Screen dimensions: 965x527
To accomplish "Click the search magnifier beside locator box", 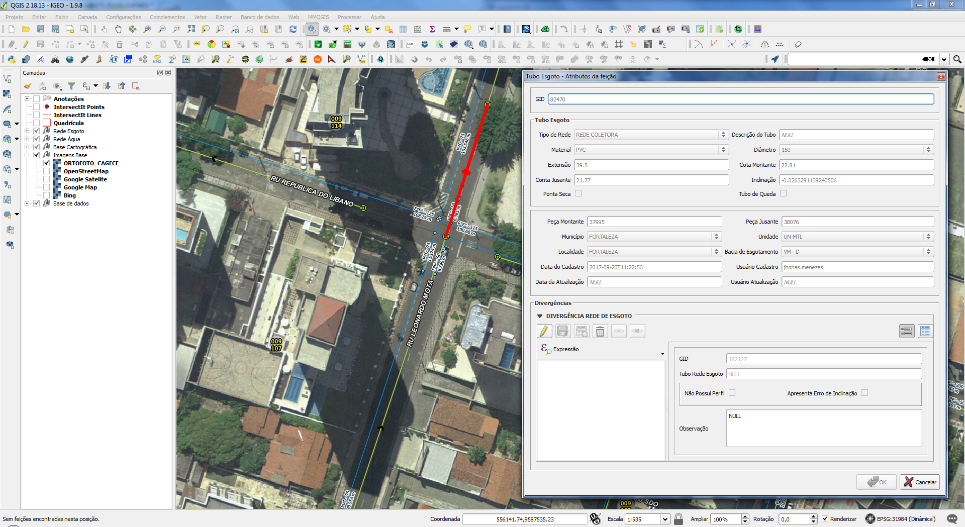I will pyautogui.click(x=957, y=59).
